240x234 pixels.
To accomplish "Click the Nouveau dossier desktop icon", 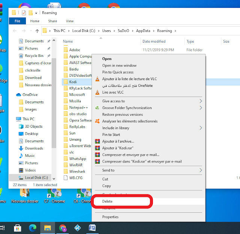I will [x=25, y=196].
